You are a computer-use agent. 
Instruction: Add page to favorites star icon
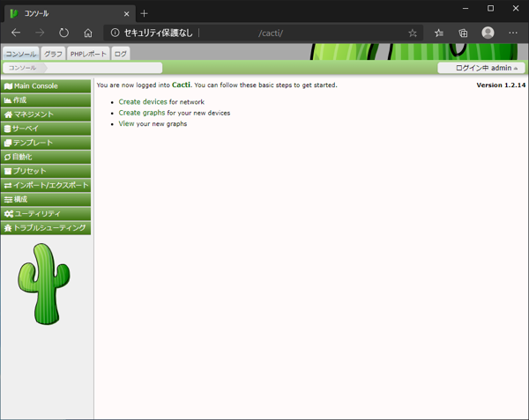click(413, 33)
